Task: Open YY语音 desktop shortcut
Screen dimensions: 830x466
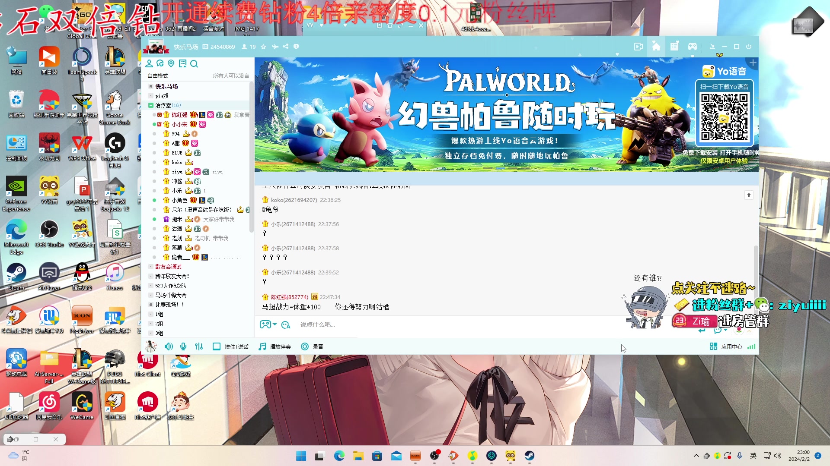Action: tap(49, 190)
